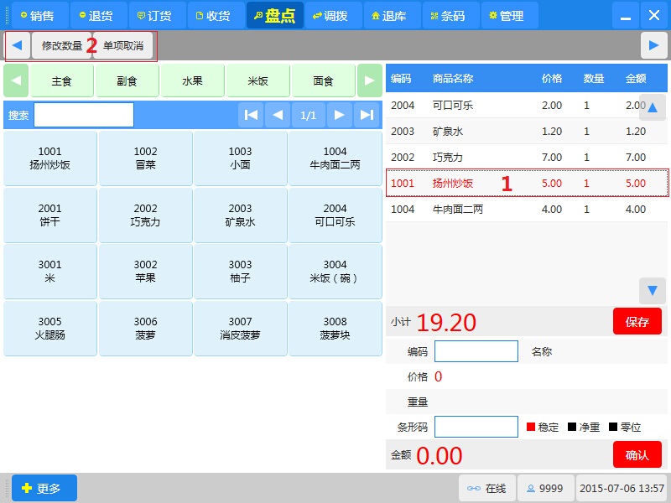Add product 3003 柚子
This screenshot has height=503, width=671.
coord(241,272)
